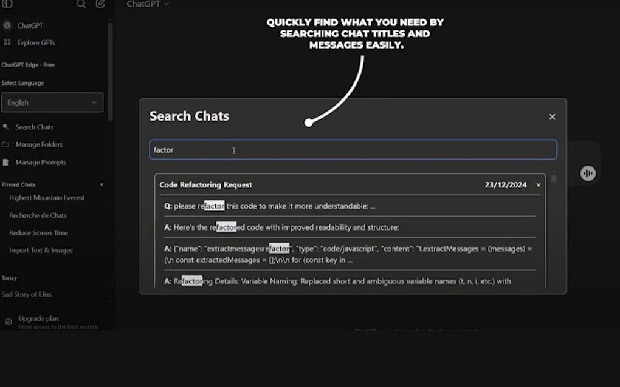The width and height of the screenshot is (620, 387).
Task: Click the Manage Folders folder icon
Action: 5,144
